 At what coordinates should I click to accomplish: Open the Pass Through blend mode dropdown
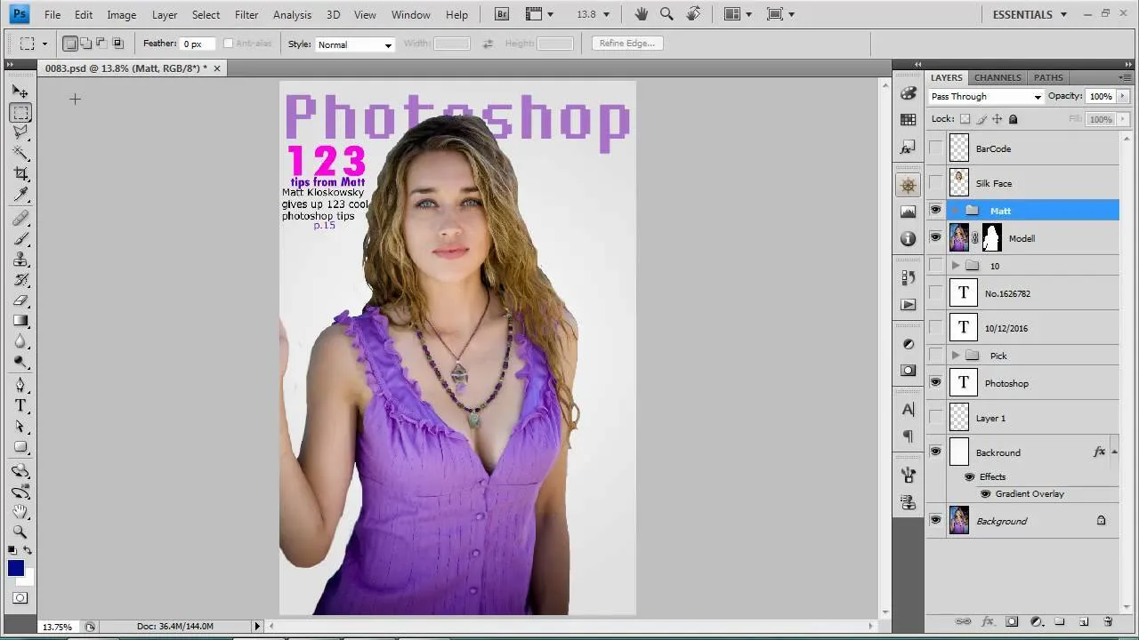(x=986, y=97)
